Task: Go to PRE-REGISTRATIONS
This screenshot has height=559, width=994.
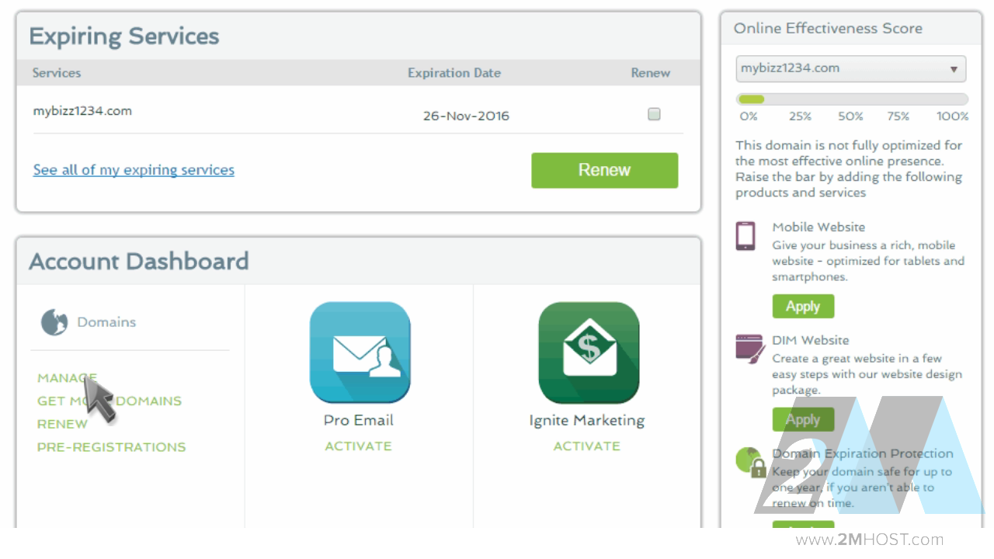Action: [112, 447]
